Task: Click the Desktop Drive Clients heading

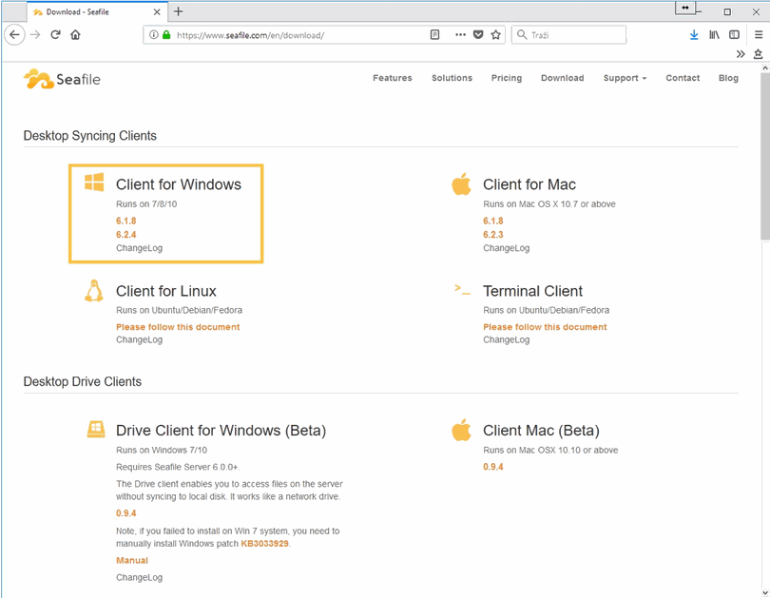Action: [83, 382]
